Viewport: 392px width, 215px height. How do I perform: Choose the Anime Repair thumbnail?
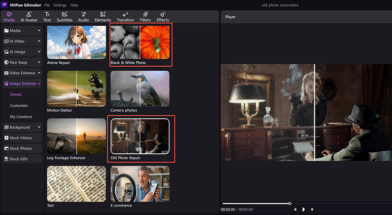coord(77,42)
